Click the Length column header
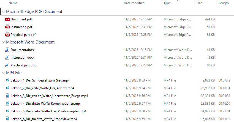This screenshot has height=122, width=234. (224, 3)
